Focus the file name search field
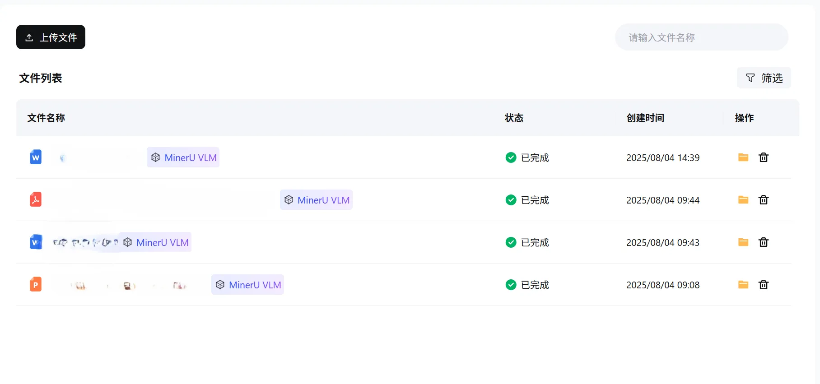This screenshot has height=384, width=820. (701, 37)
